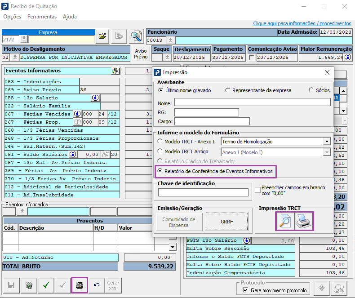Select 011 - Ad.Insalubridade row

coord(62,195)
